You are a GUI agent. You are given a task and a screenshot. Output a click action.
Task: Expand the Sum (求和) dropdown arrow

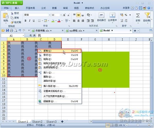pyautogui.click(x=138, y=23)
